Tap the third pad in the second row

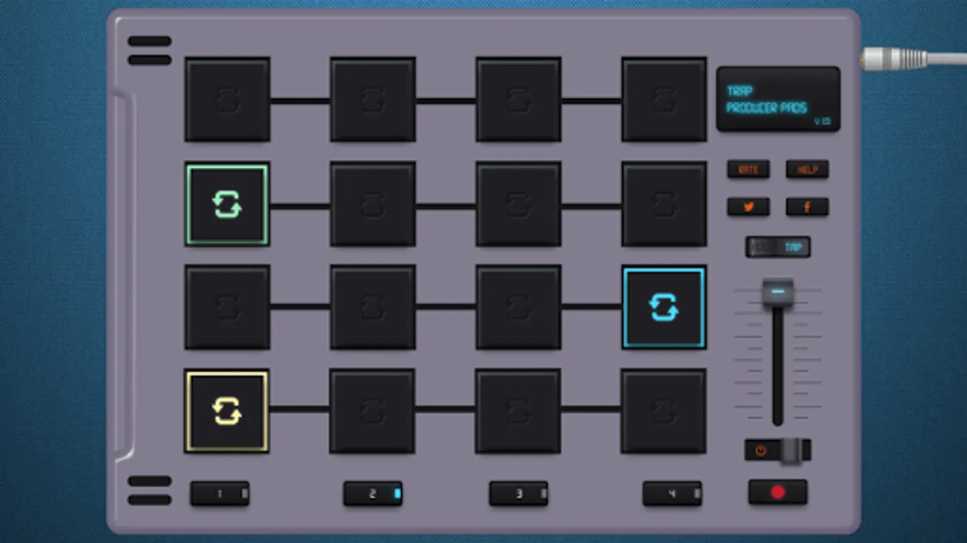point(519,204)
